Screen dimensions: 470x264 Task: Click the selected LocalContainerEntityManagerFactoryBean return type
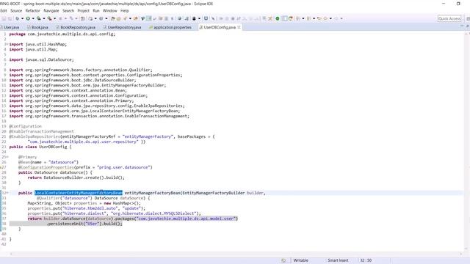tap(79, 193)
